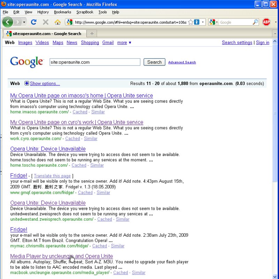Screen dimensions: 279x279
Task: Click the Google site favicon in address bar
Action: click(69, 22)
